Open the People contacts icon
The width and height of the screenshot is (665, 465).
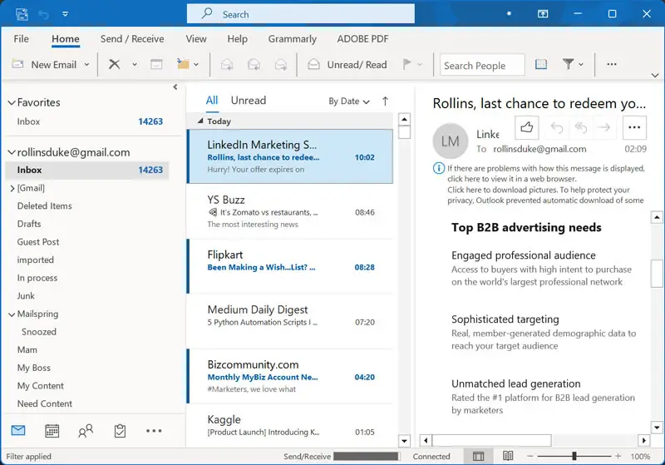click(86, 431)
